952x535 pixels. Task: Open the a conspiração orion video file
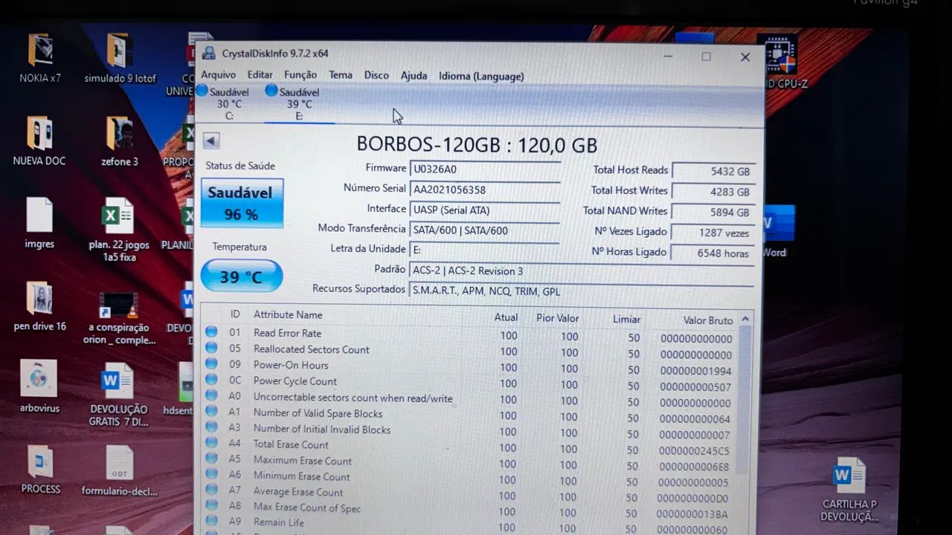pyautogui.click(x=119, y=318)
